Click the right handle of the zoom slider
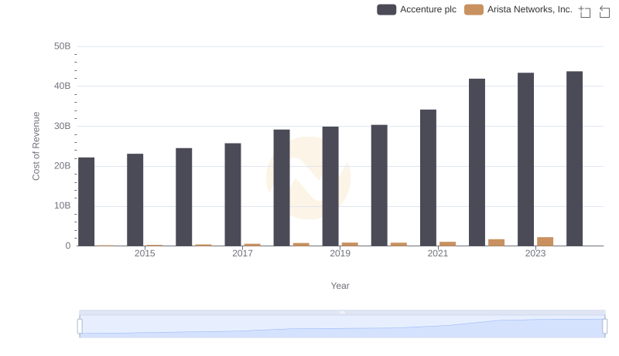Image resolution: width=619 pixels, height=356 pixels. click(604, 327)
